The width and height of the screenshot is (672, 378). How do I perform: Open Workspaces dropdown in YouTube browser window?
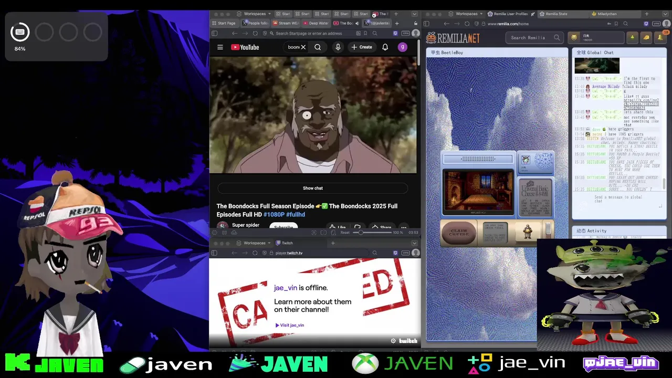pyautogui.click(x=253, y=14)
